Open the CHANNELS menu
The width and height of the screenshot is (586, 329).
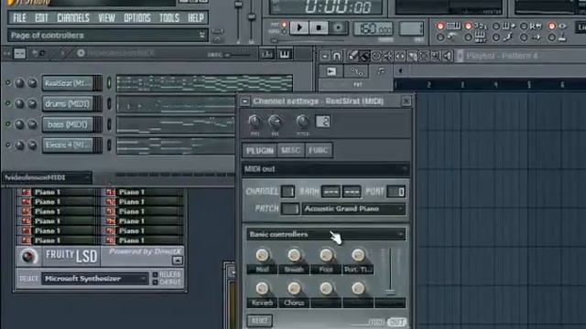pyautogui.click(x=73, y=17)
